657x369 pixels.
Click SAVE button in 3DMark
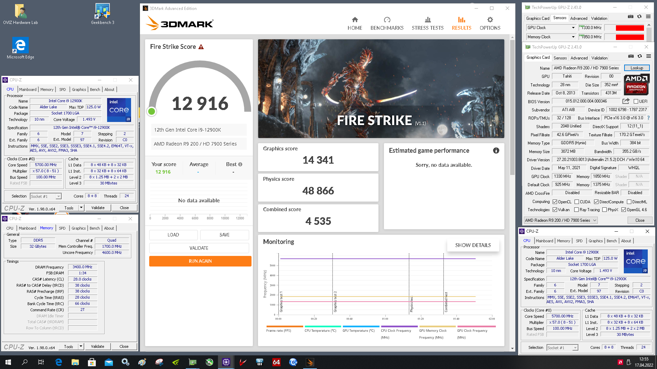(x=224, y=235)
